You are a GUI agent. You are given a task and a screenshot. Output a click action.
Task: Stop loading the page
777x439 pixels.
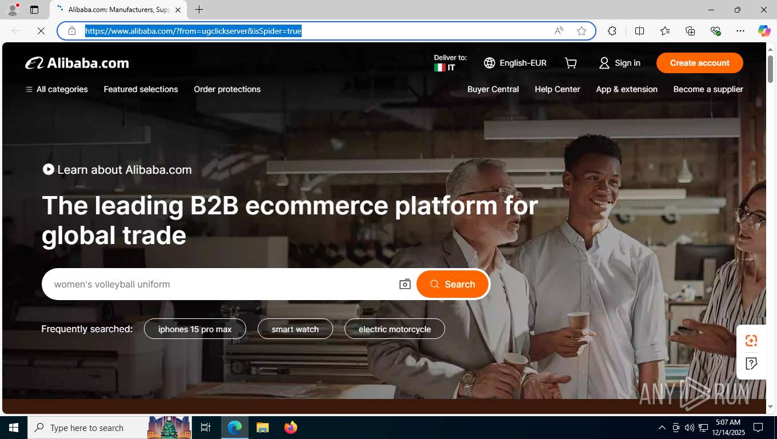point(41,31)
